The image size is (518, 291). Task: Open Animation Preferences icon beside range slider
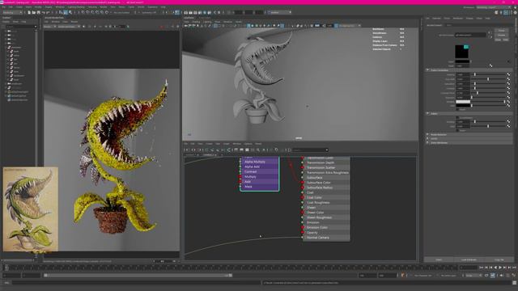(x=514, y=276)
